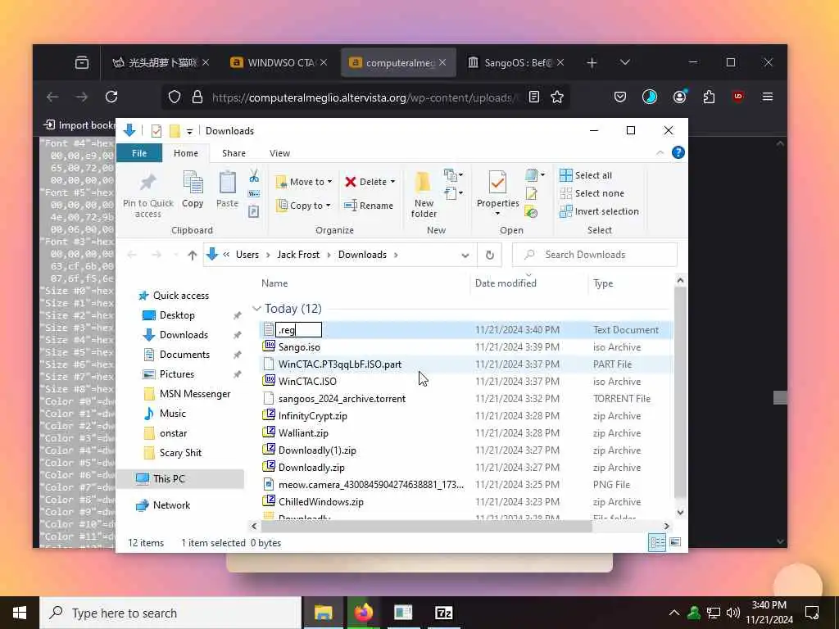The height and width of the screenshot is (629, 839).
Task: Click Invert selection in ribbon
Action: pos(599,212)
